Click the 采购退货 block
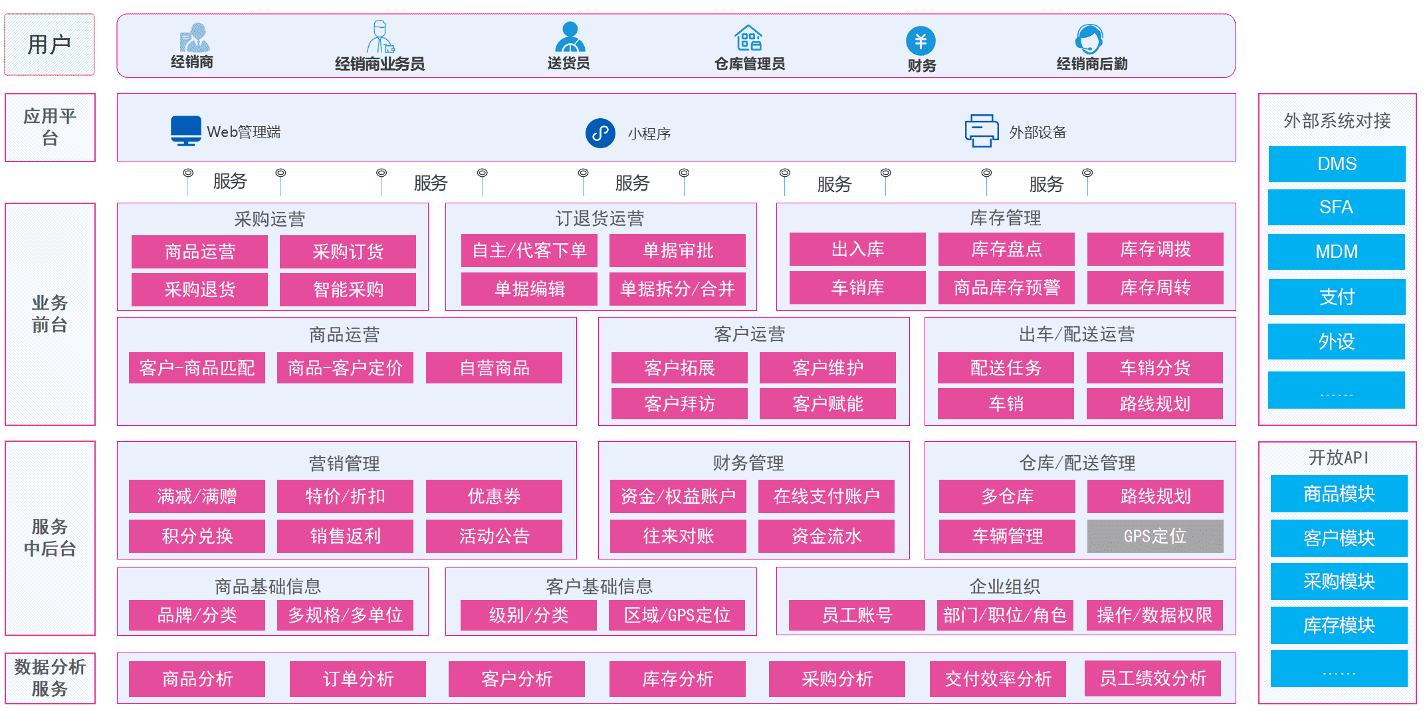 [199, 290]
